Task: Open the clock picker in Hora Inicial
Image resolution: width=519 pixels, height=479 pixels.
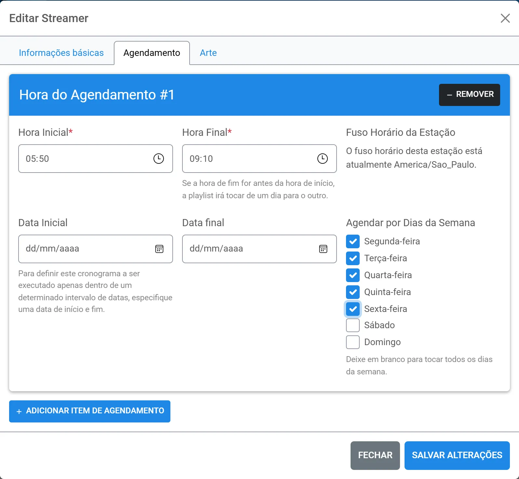Action: point(159,159)
